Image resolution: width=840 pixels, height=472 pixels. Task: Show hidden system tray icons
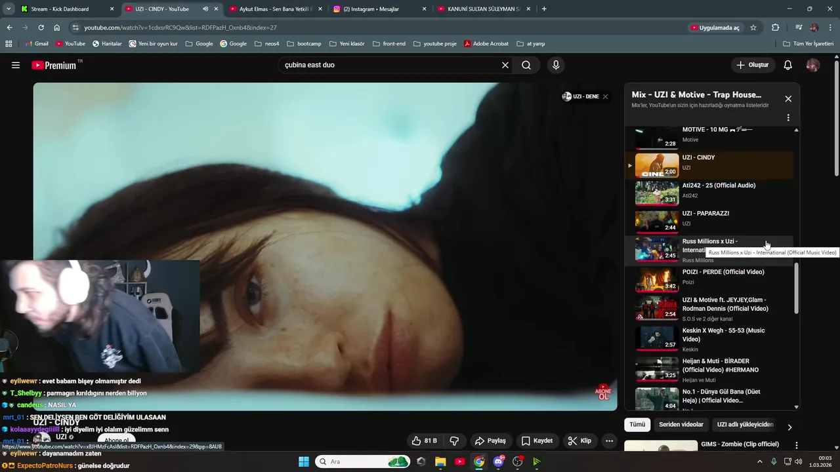click(761, 462)
